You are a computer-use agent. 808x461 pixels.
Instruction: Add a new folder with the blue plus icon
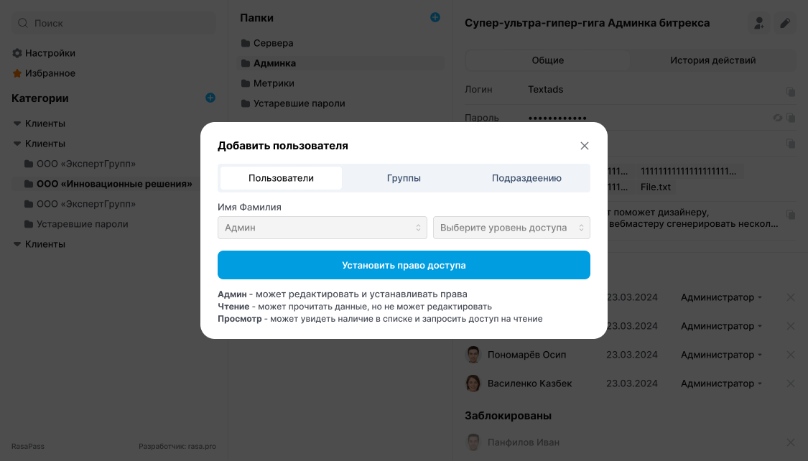tap(435, 17)
